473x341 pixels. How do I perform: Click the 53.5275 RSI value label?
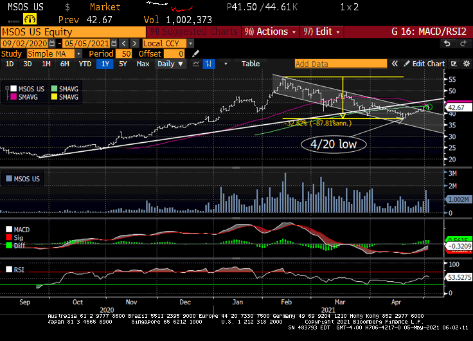458,277
